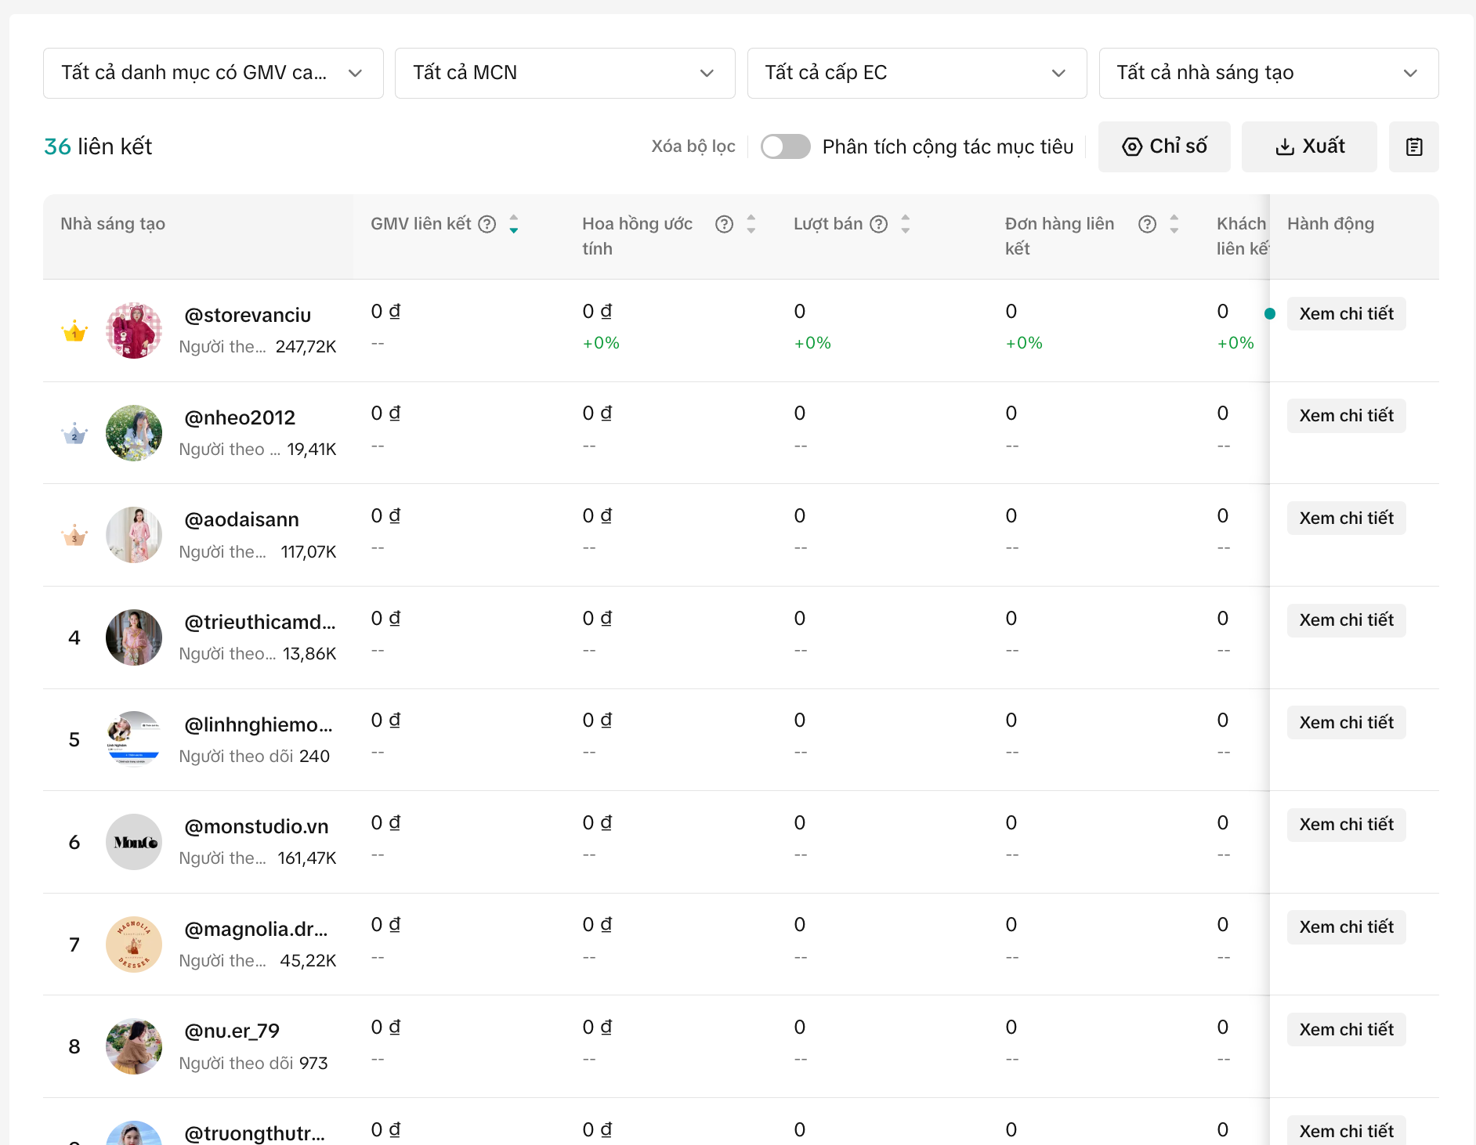
Task: Click the Xuất export button
Action: pyautogui.click(x=1309, y=147)
